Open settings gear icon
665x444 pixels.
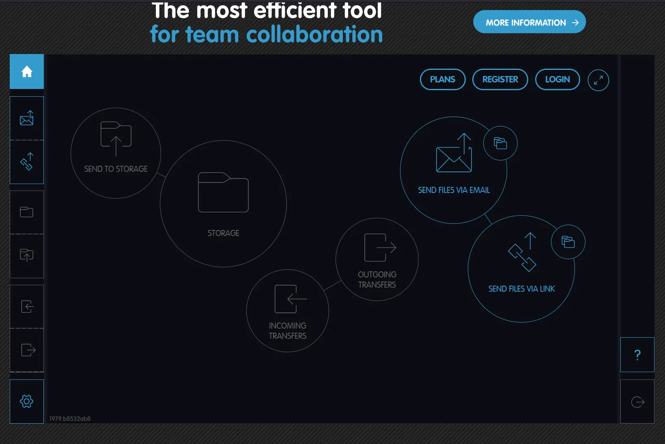coord(27,401)
